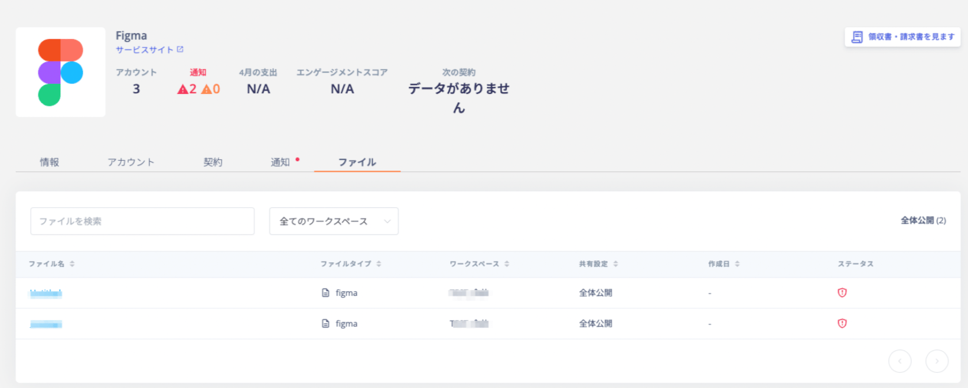Switch to the 契約 tab
This screenshot has width=968, height=388.
pyautogui.click(x=213, y=162)
